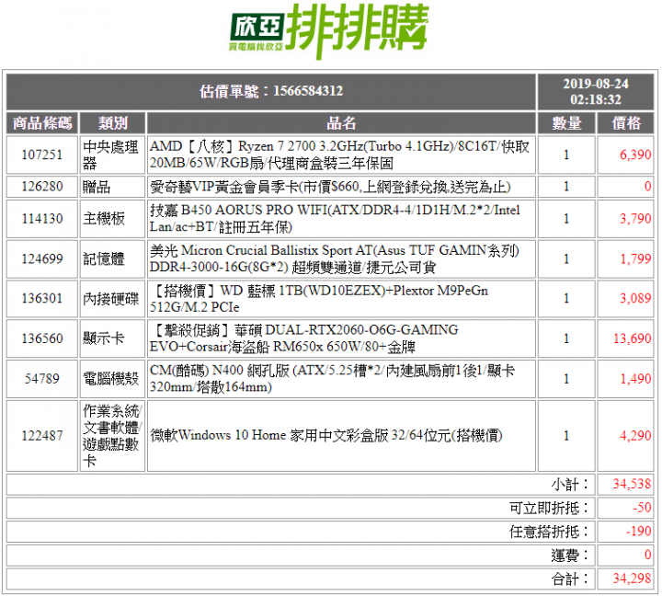Select barcode 122487
This screenshot has width=662, height=596.
[42, 435]
